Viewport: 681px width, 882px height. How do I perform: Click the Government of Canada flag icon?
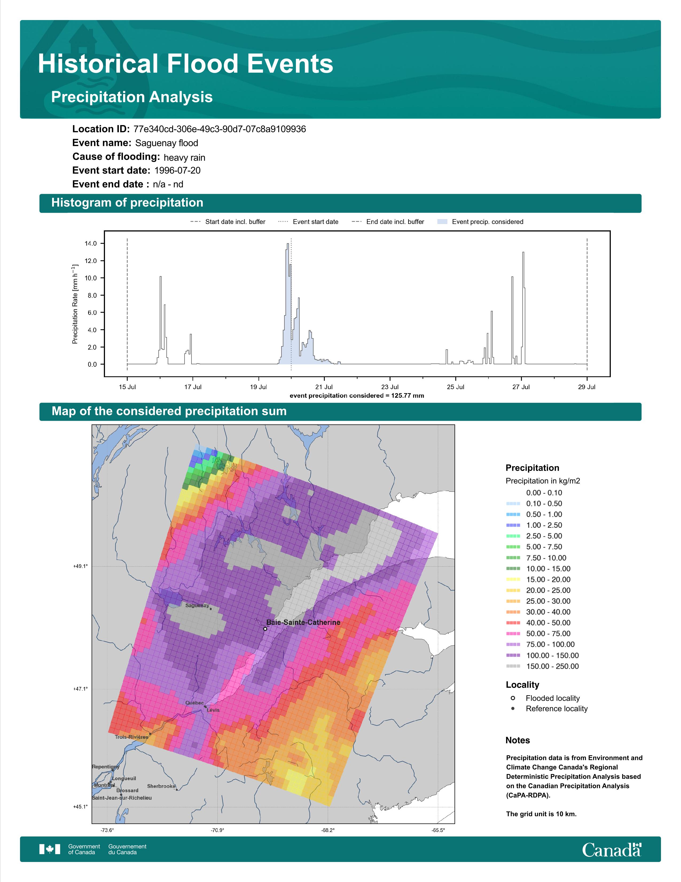coord(50,849)
